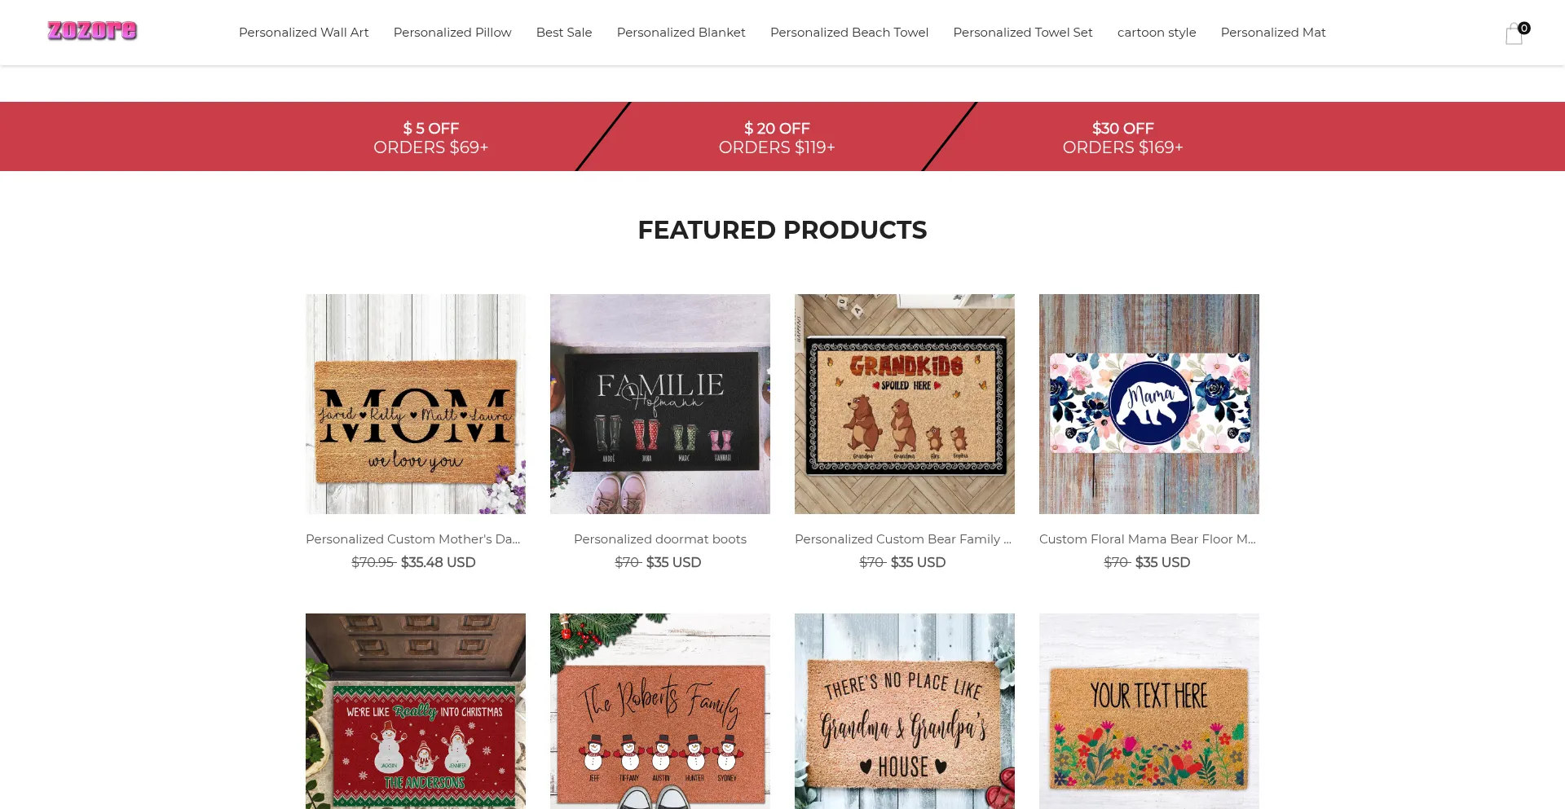Open Personalized doormat boots title link
The width and height of the screenshot is (1565, 809).
click(660, 539)
